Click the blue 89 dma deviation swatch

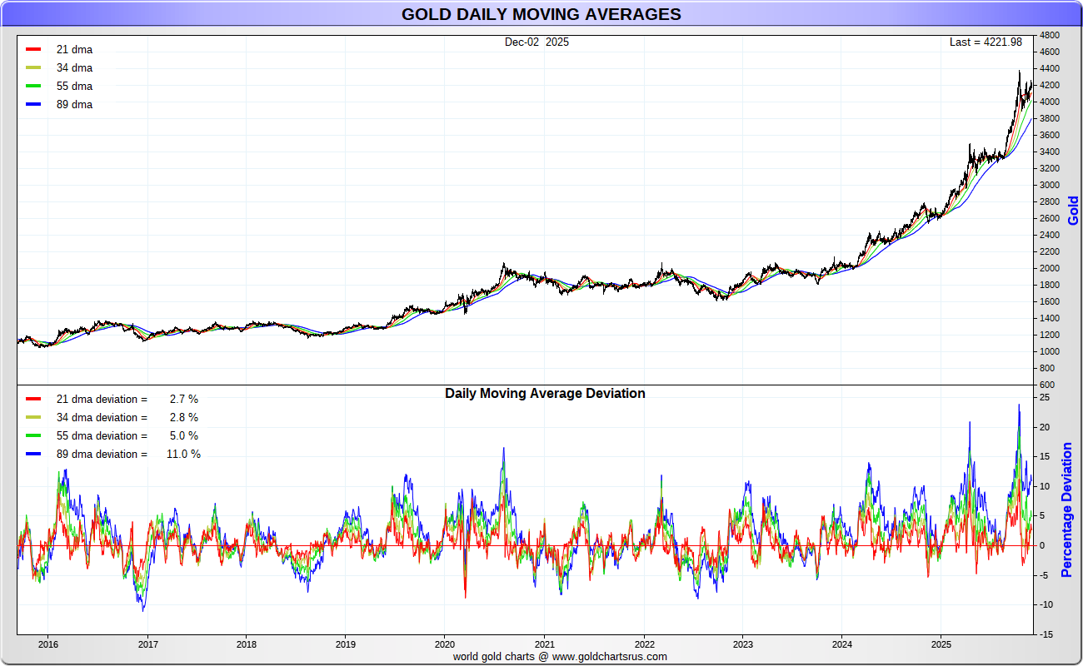(33, 455)
